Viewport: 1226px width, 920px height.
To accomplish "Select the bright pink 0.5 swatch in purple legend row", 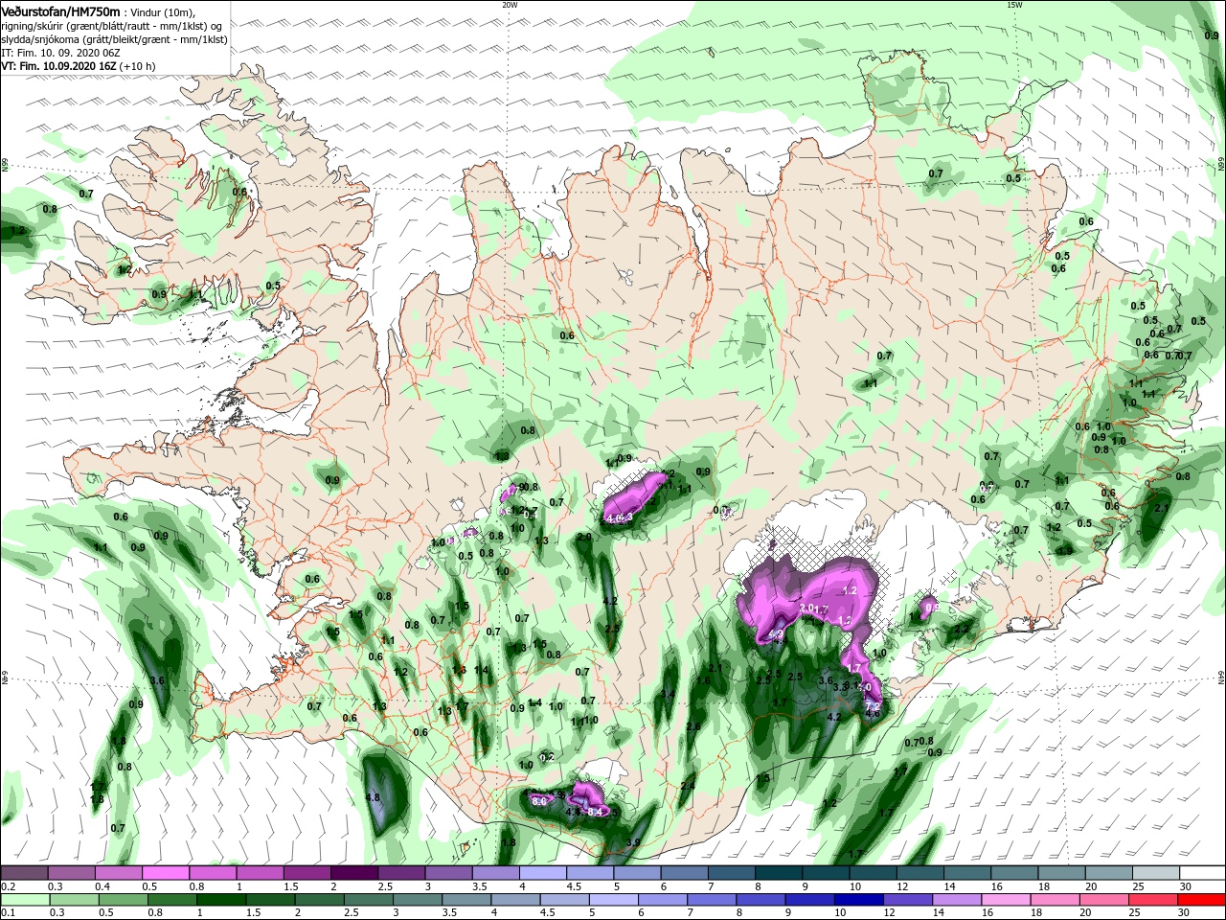I will point(166,873).
